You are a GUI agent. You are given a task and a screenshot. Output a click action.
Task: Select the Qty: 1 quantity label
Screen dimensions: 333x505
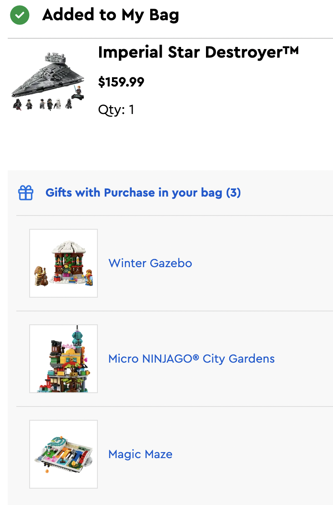(x=116, y=110)
